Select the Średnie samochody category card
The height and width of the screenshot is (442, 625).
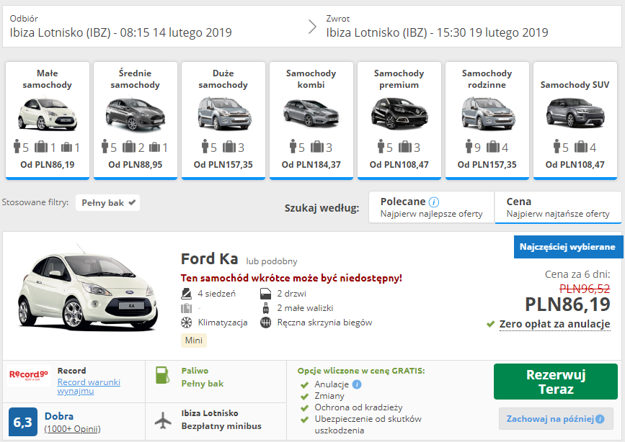pos(136,120)
